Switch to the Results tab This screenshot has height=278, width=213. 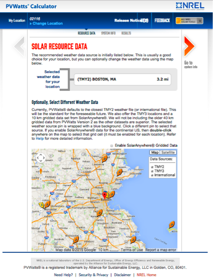126,33
